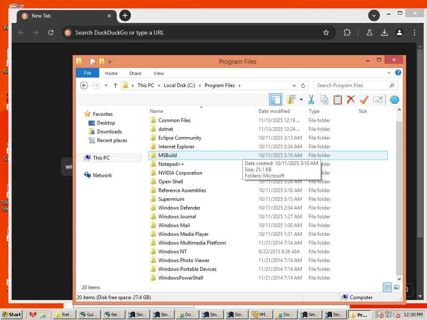Viewport: 427px width, 320px height.
Task: Click the properties icon in Explorer title bar
Action: 93,62
